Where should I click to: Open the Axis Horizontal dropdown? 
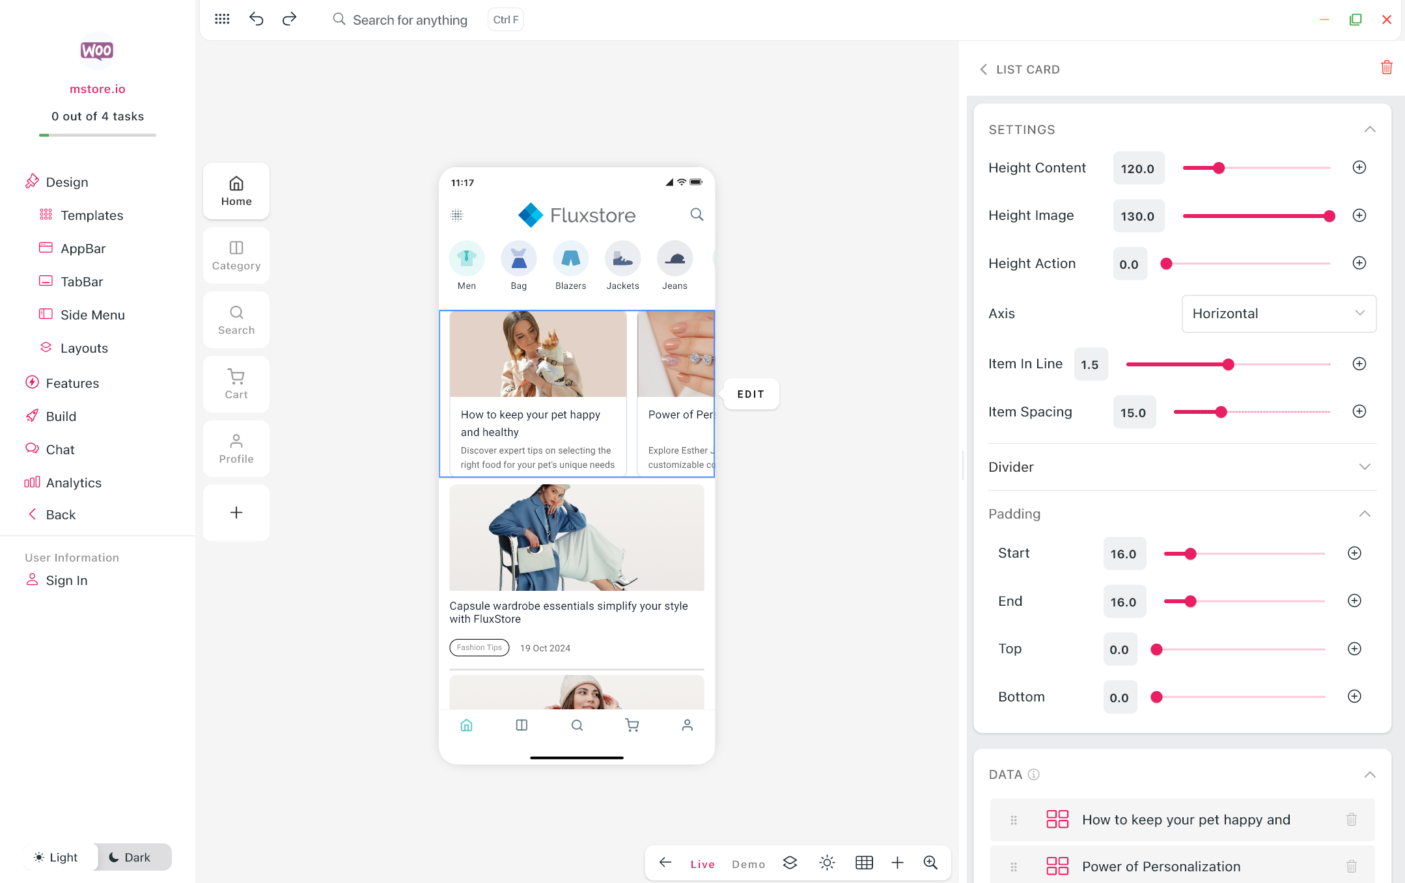(x=1278, y=314)
